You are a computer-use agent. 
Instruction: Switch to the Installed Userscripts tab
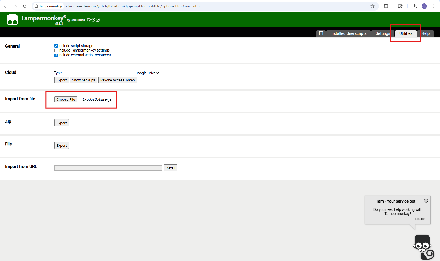[348, 33]
